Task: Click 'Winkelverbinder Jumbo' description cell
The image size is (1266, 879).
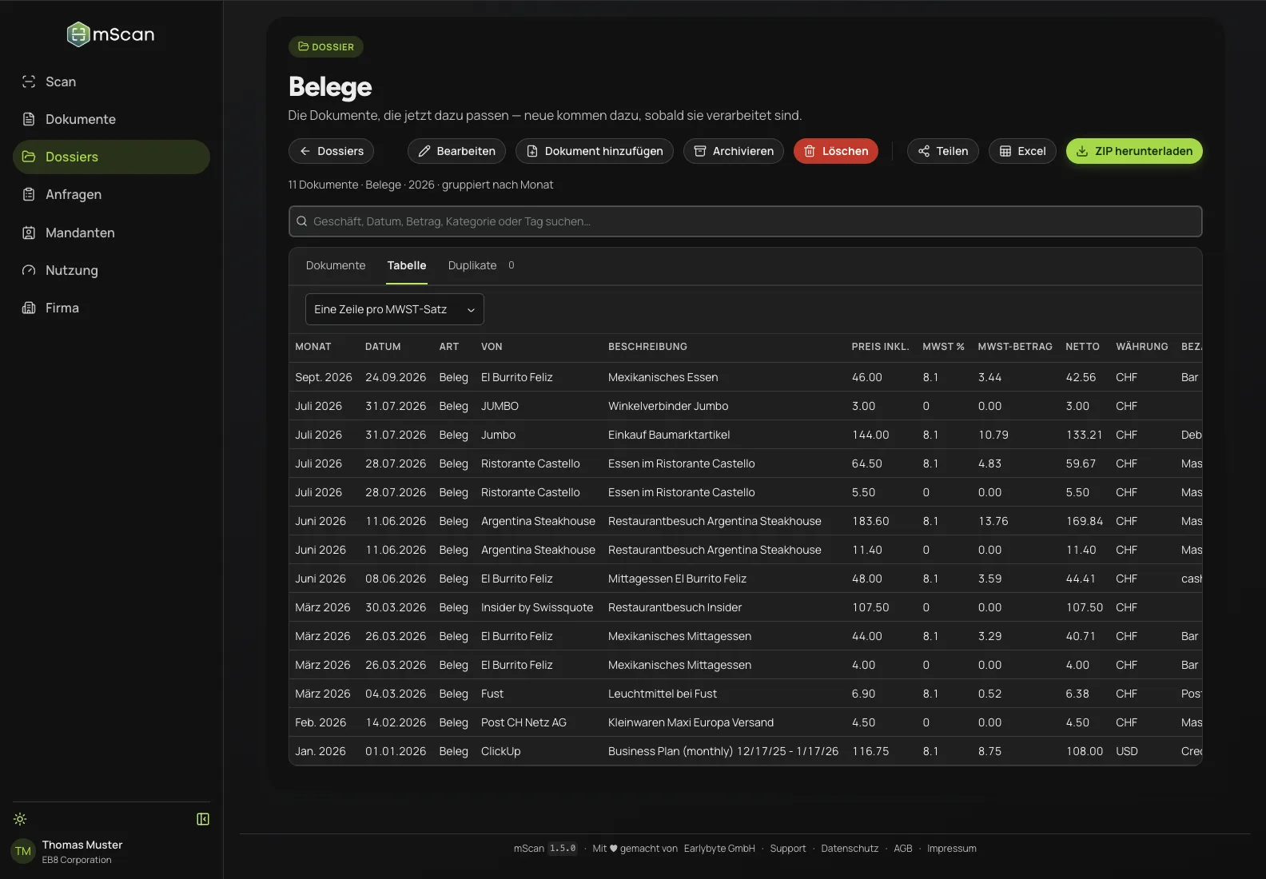Action: coord(668,406)
